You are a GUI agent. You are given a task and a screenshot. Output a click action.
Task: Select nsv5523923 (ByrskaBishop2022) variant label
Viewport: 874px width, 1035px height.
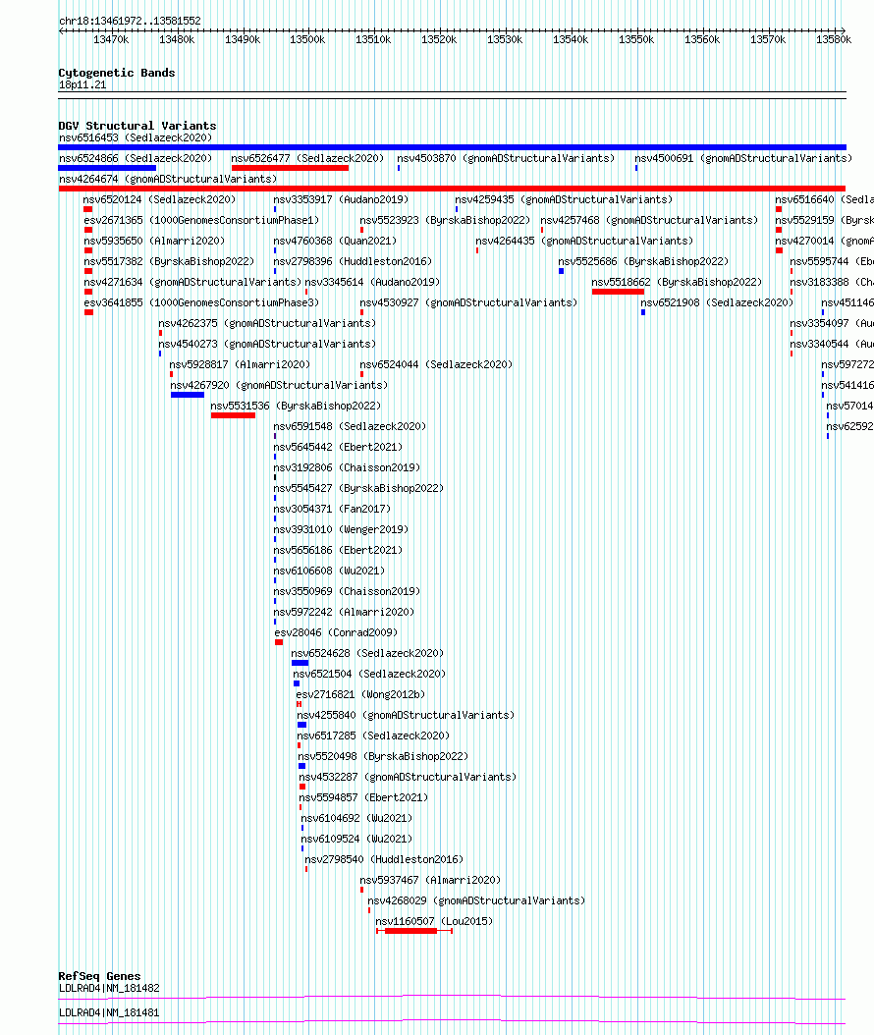point(445,220)
